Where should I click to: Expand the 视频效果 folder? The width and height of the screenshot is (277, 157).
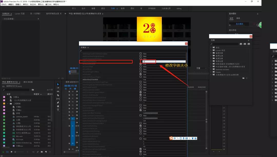click(211, 58)
